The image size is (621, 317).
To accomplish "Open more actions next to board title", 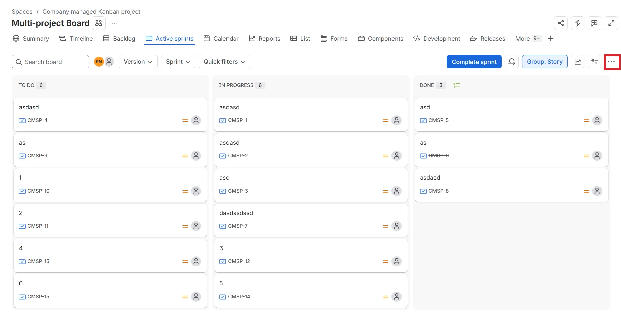I will 115,23.
